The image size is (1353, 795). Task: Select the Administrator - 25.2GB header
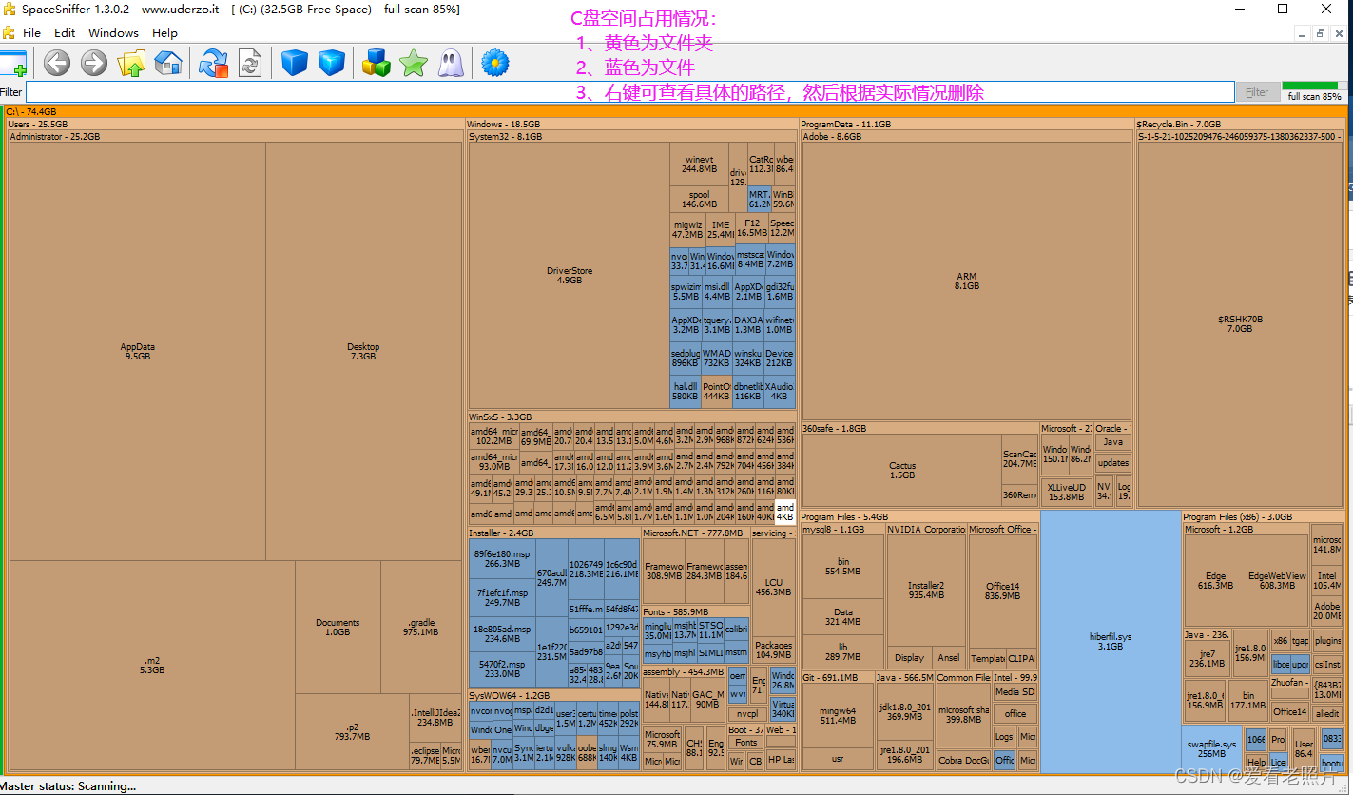235,137
